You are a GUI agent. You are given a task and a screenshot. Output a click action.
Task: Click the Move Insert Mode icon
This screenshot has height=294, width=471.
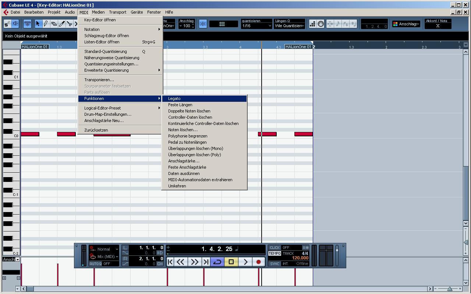pyautogui.click(x=330, y=24)
